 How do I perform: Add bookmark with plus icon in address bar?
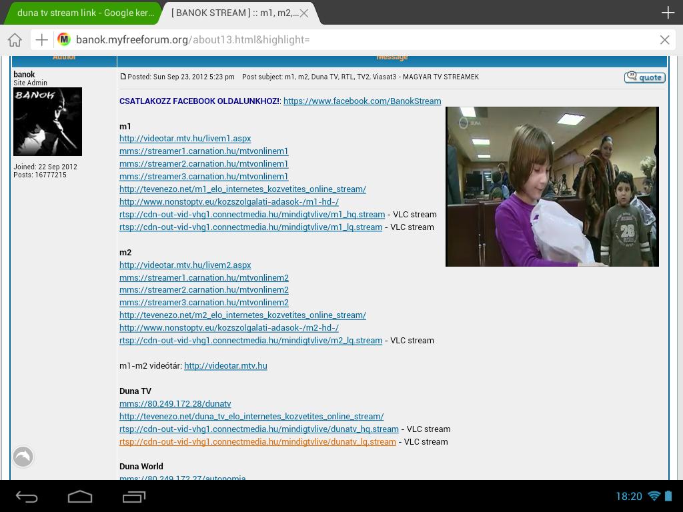click(x=42, y=40)
